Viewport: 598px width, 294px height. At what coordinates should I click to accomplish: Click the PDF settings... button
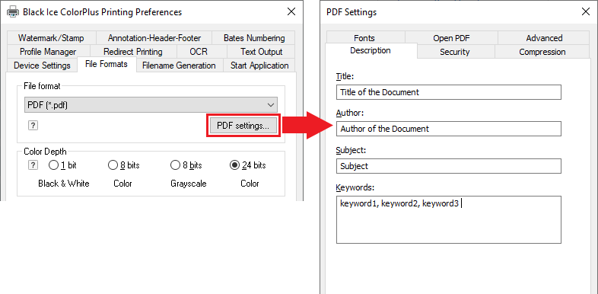pyautogui.click(x=243, y=125)
